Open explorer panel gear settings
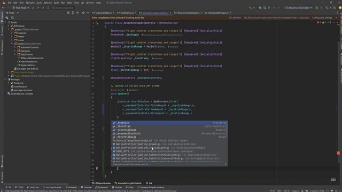Viewport: 342px width, 192px height. click(x=83, y=13)
